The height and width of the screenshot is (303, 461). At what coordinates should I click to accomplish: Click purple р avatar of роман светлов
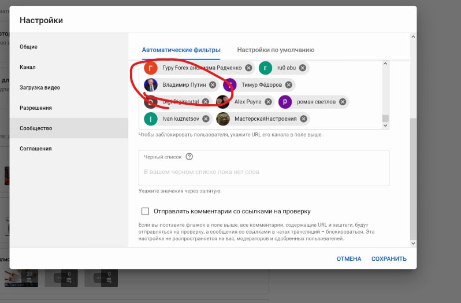(x=285, y=102)
